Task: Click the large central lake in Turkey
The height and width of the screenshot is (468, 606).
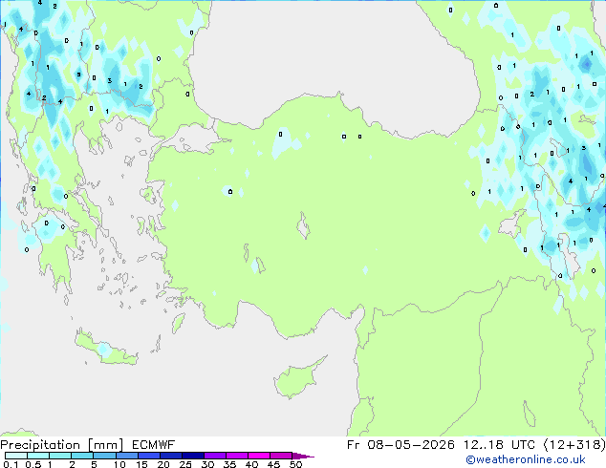Action: (303, 226)
